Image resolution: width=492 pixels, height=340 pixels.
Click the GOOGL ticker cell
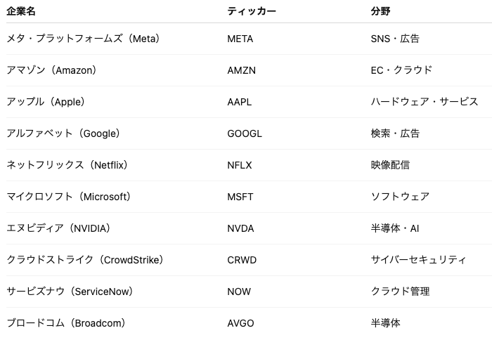tap(245, 133)
